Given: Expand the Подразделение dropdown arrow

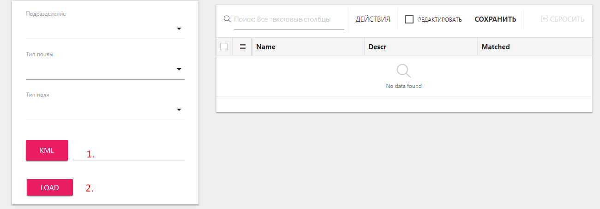Looking at the screenshot, I should 179,29.
